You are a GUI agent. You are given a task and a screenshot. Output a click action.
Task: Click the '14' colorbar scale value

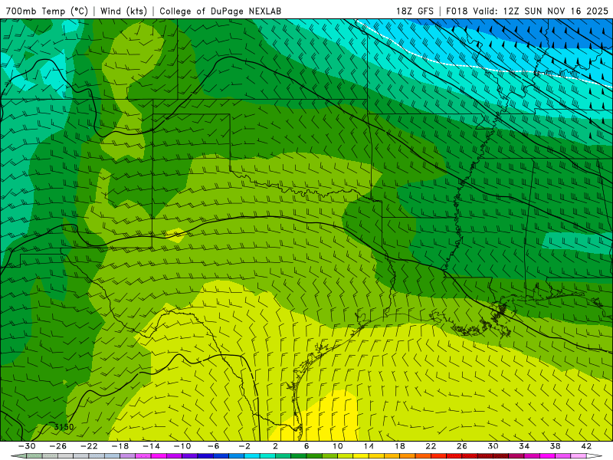click(x=369, y=446)
